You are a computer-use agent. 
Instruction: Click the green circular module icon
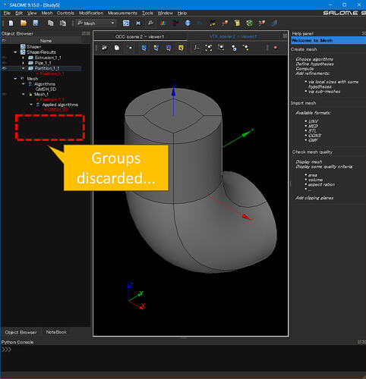point(250,23)
